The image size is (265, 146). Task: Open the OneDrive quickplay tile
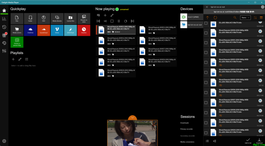(30, 30)
